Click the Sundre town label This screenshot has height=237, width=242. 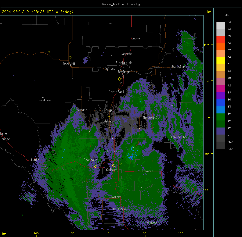(x=82, y=110)
